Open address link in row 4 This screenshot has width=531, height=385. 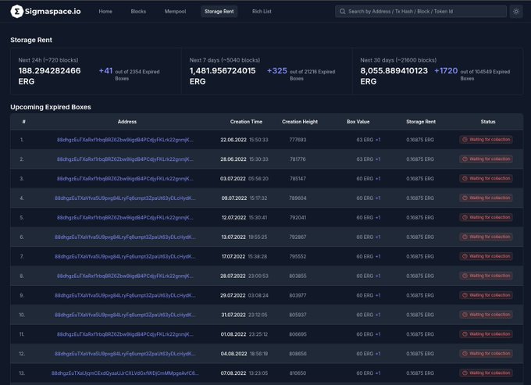[x=125, y=198]
